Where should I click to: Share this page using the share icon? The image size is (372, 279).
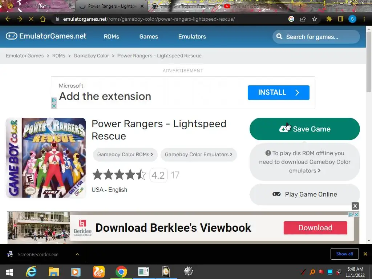click(x=303, y=19)
